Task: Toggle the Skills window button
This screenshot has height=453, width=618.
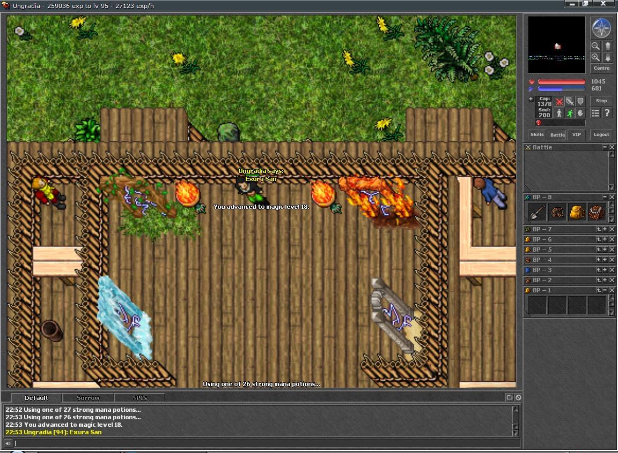Action: 537,134
